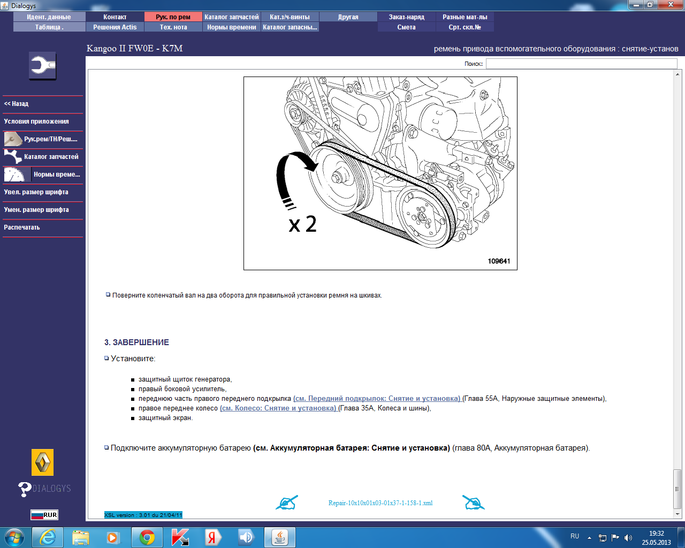Open Разные мат-лы tab

point(465,17)
